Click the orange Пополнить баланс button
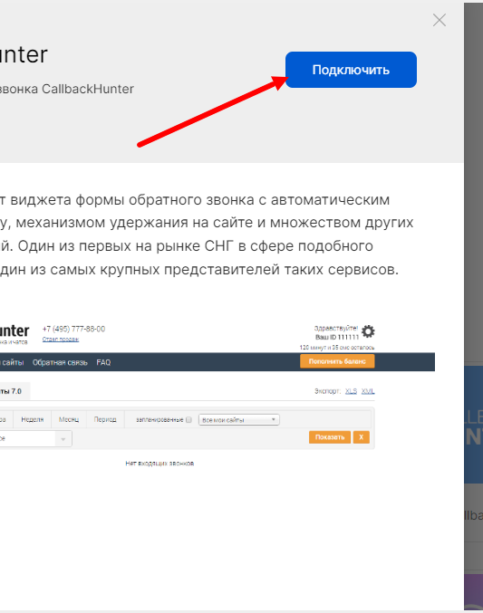483x613 pixels. tap(337, 361)
